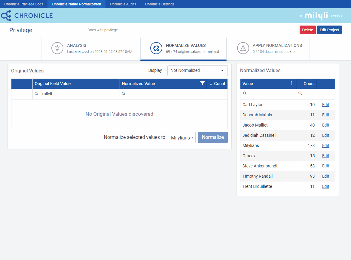Image resolution: width=351 pixels, height=260 pixels.
Task: Click the Apply Normalizations warning icon
Action: (243, 48)
